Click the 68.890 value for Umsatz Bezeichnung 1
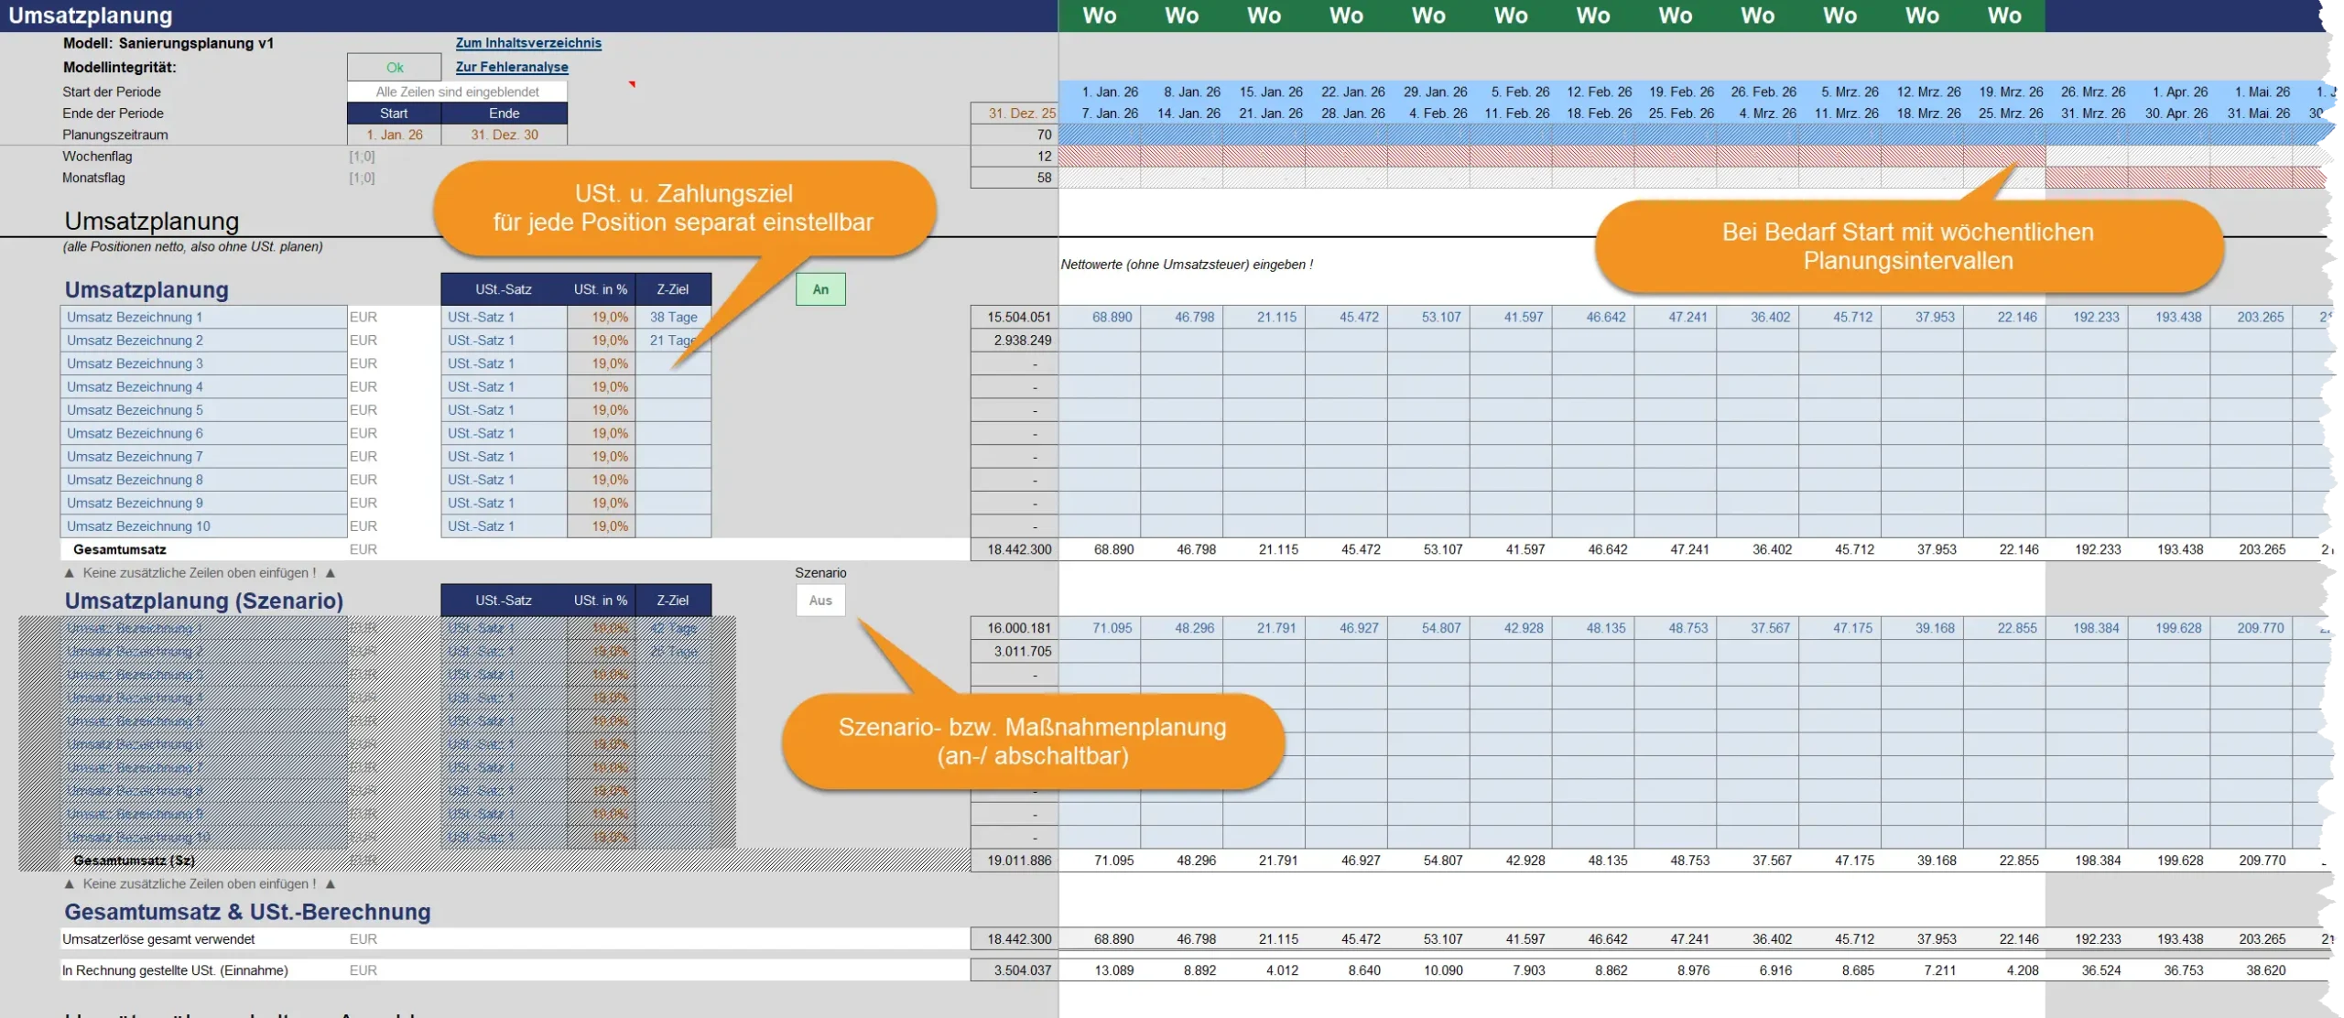This screenshot has width=2344, height=1018. coord(1100,317)
